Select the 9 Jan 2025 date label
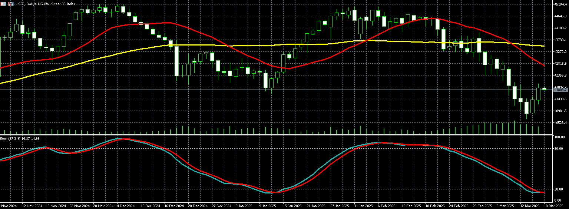The image size is (569, 209). [x=267, y=206]
